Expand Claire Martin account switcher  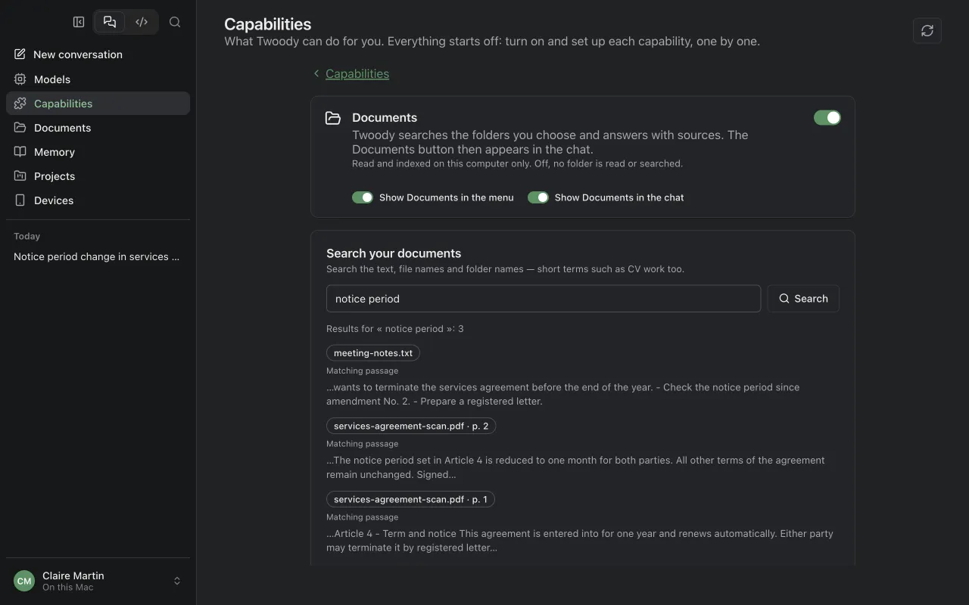coord(177,581)
